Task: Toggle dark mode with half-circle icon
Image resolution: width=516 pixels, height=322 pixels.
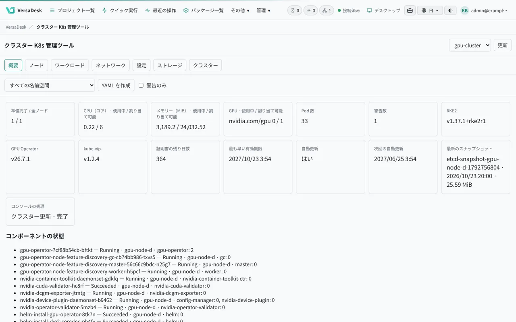Action: (x=450, y=10)
